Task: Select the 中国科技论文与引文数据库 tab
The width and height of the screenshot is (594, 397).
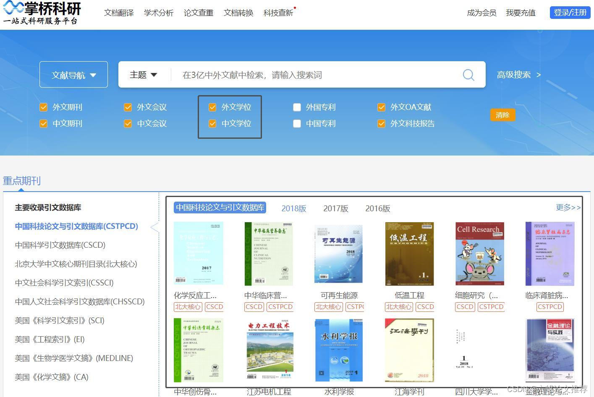Action: [x=220, y=208]
